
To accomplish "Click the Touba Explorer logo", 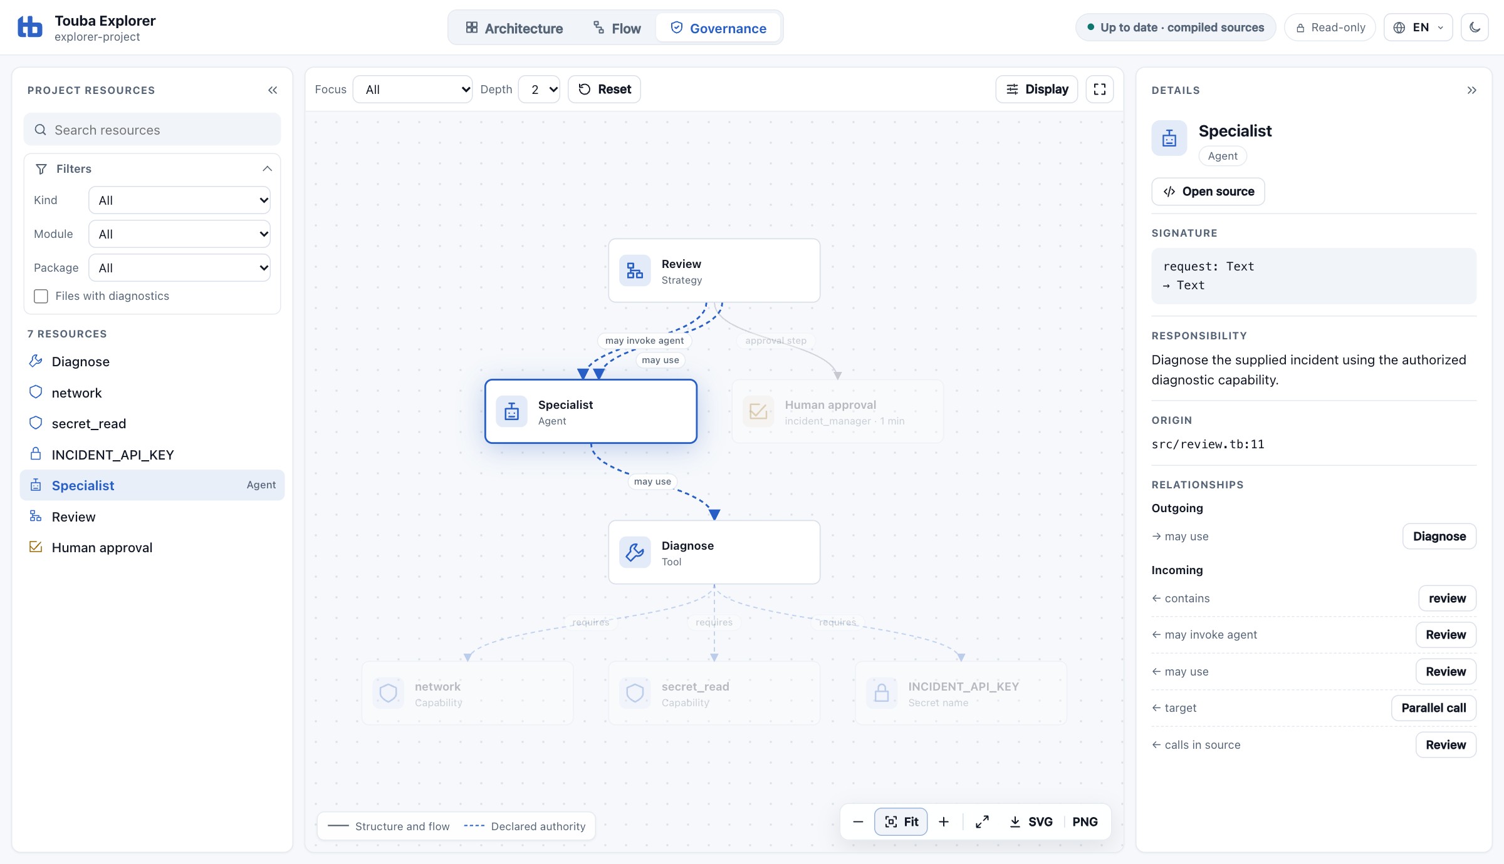I will tap(30, 28).
